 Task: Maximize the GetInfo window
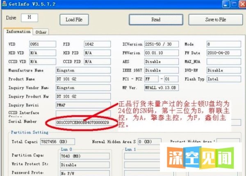point(234,4)
